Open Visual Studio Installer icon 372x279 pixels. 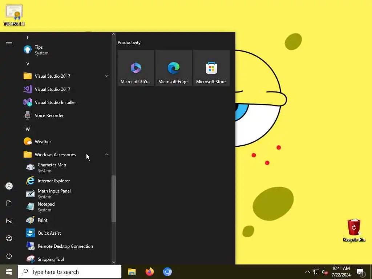(28, 102)
